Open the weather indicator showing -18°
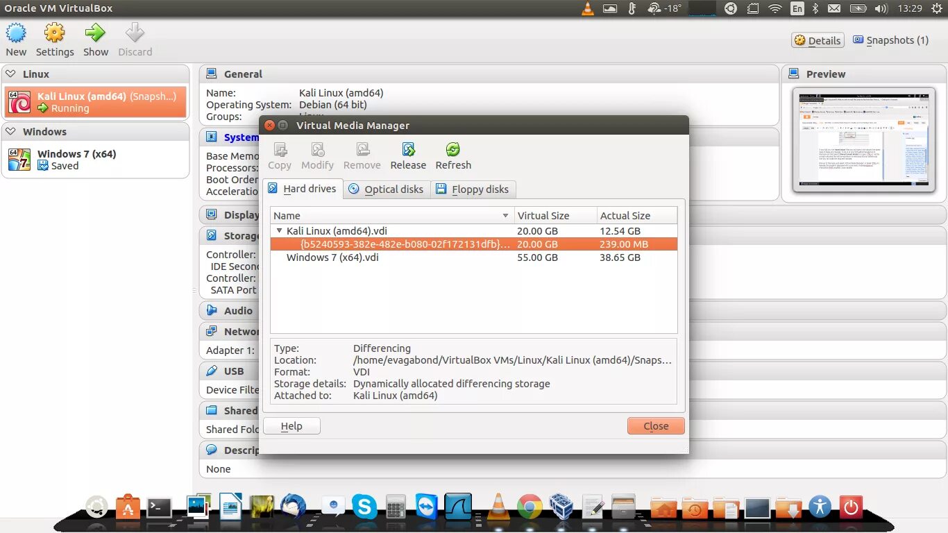Viewport: 948px width, 533px height. click(x=664, y=8)
